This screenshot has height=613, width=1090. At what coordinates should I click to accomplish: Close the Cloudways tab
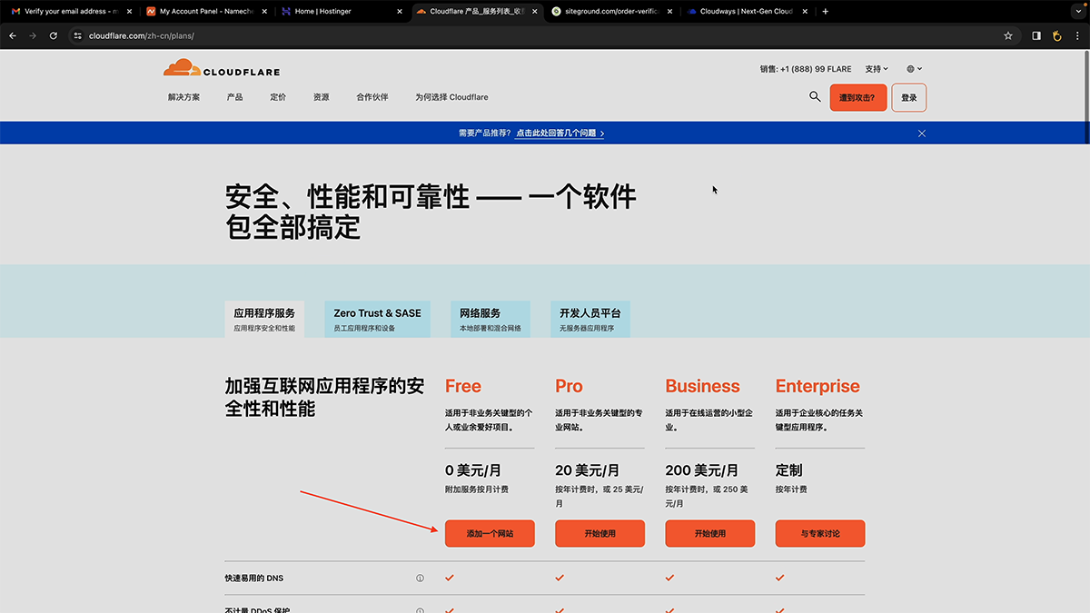pyautogui.click(x=805, y=12)
